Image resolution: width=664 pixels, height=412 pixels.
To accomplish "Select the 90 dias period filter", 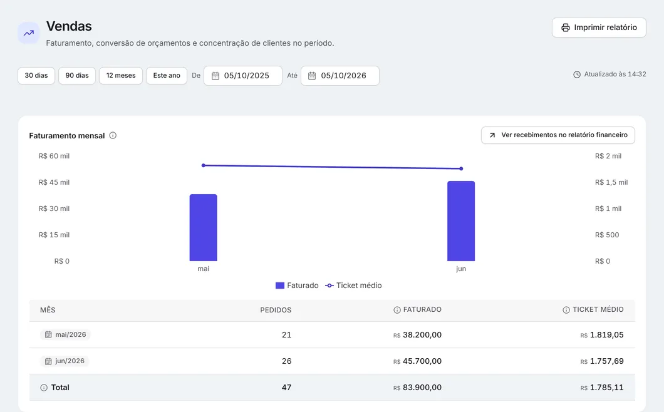I will pos(77,76).
